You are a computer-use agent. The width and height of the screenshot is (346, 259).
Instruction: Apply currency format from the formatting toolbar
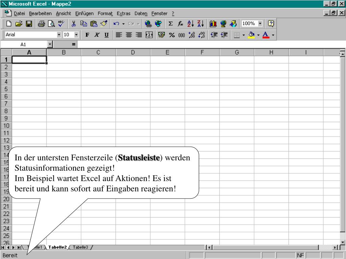(x=162, y=35)
